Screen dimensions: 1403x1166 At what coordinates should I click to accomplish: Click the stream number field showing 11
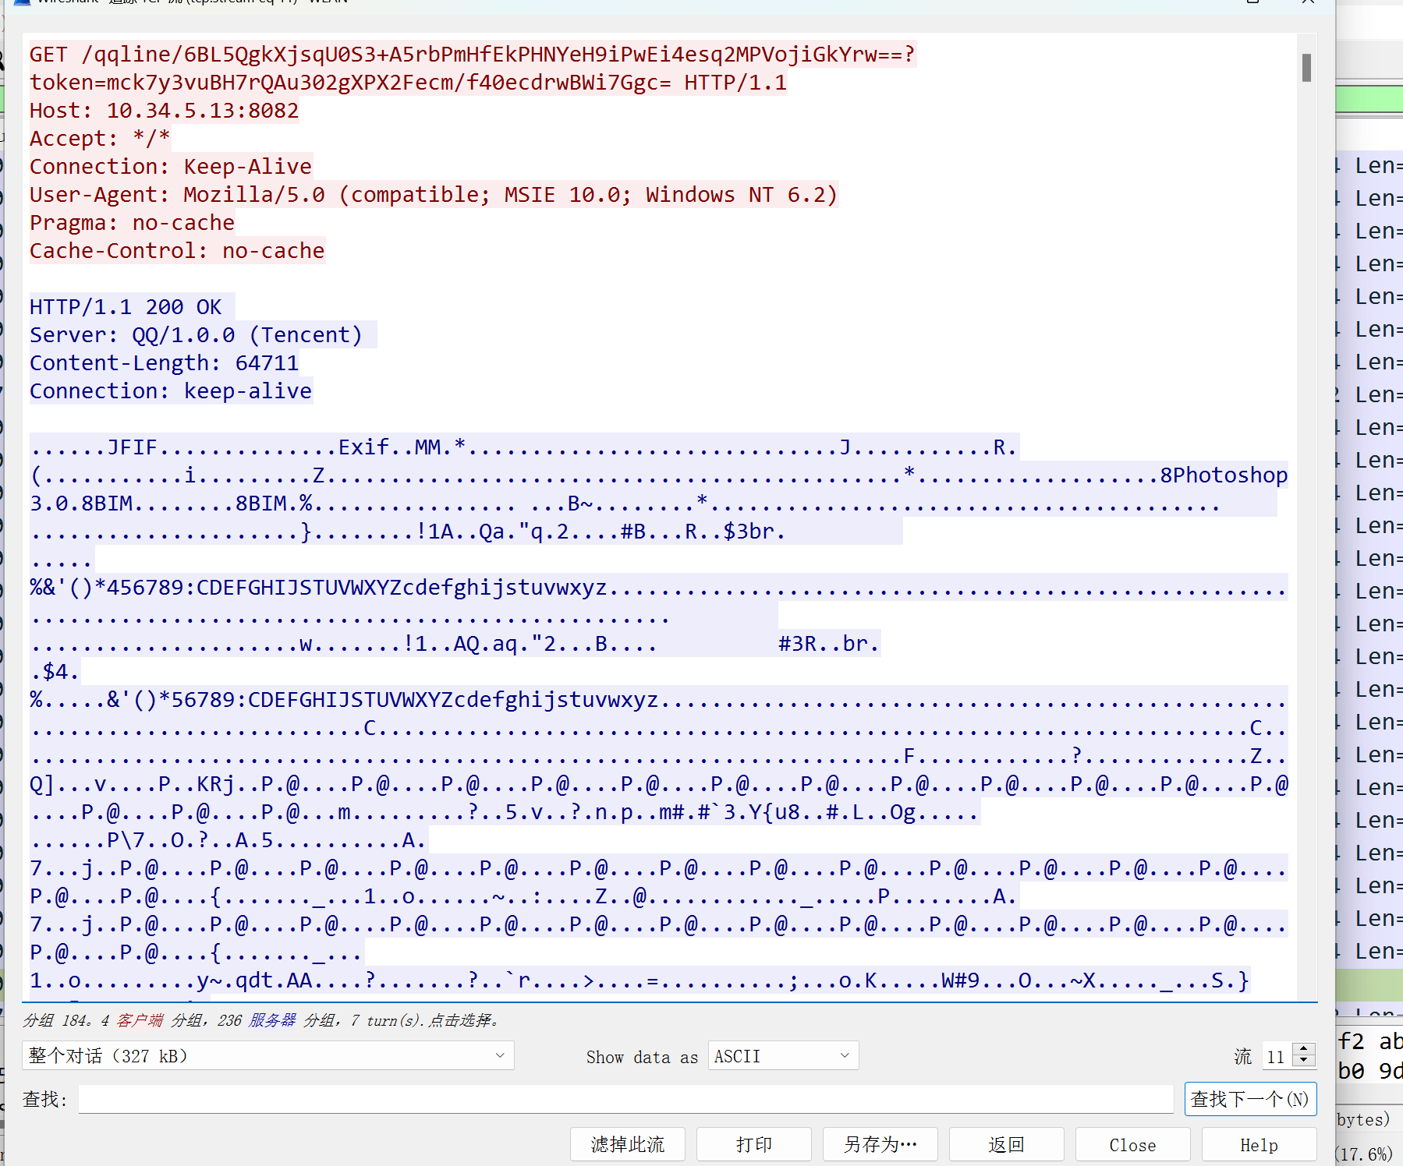(x=1277, y=1056)
